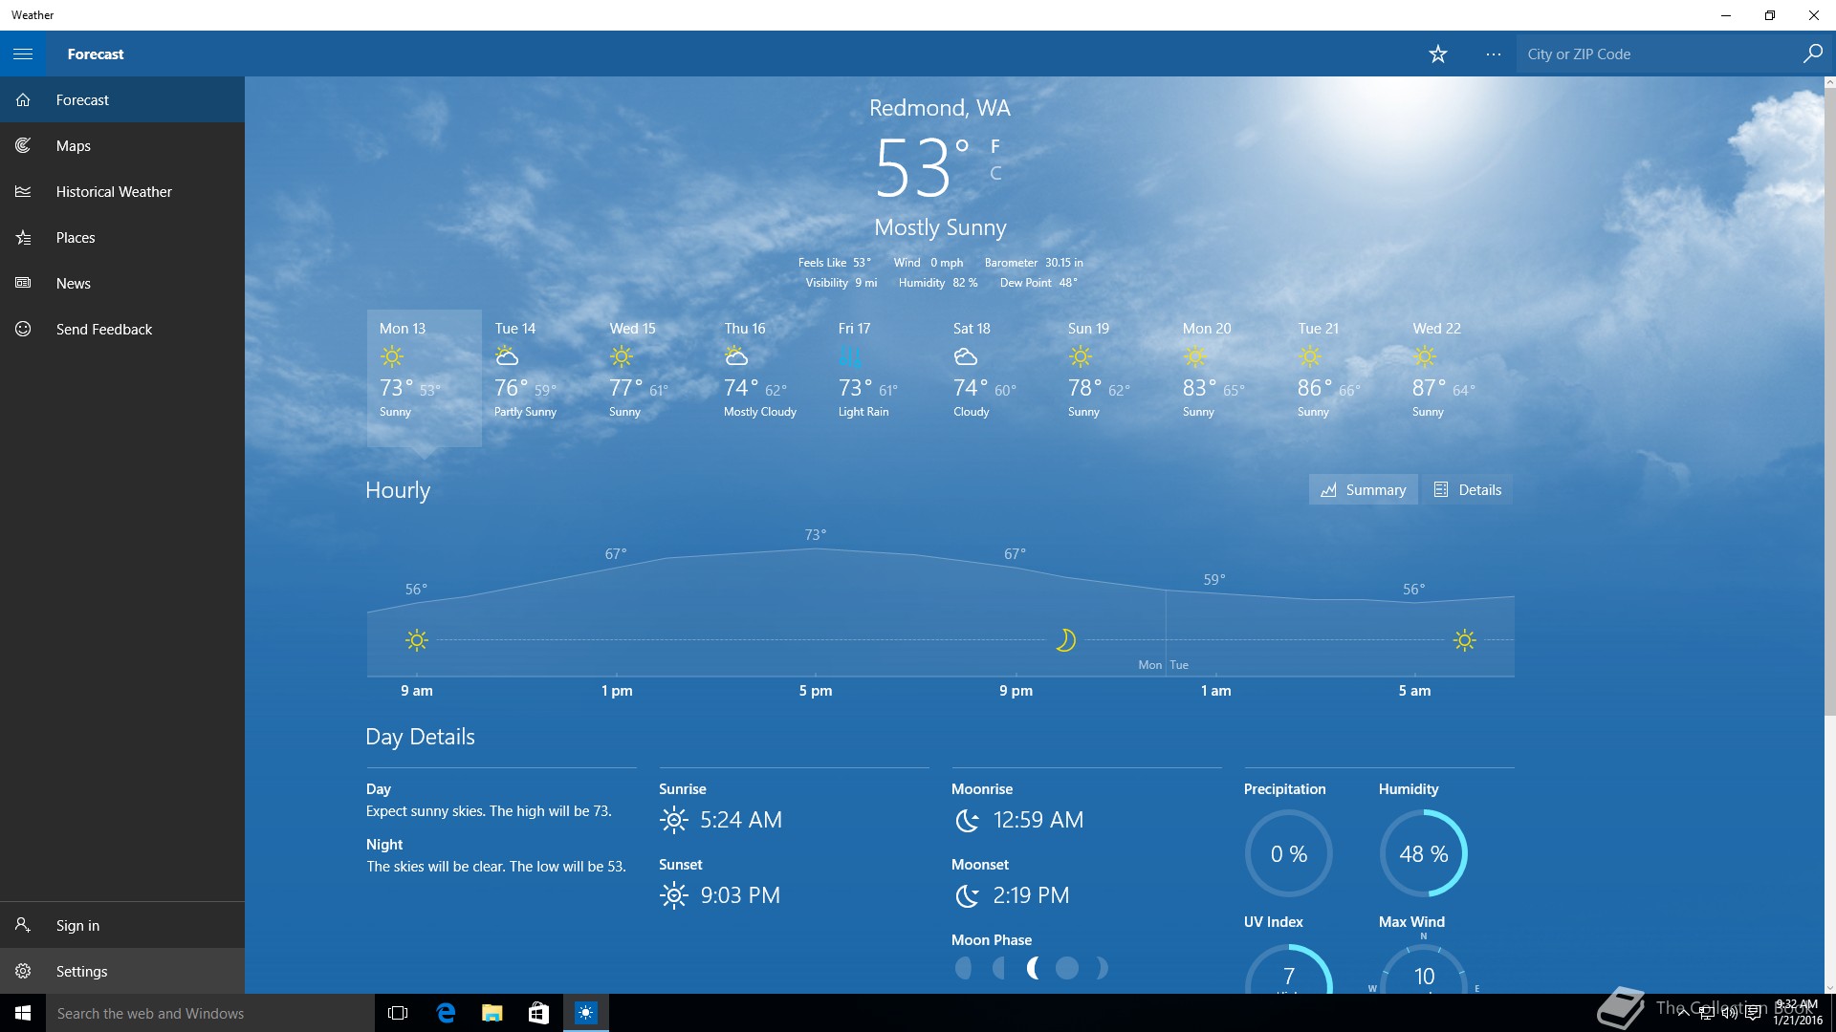Switch temperature units to Fahrenheit
This screenshot has height=1032, width=1836.
(995, 146)
